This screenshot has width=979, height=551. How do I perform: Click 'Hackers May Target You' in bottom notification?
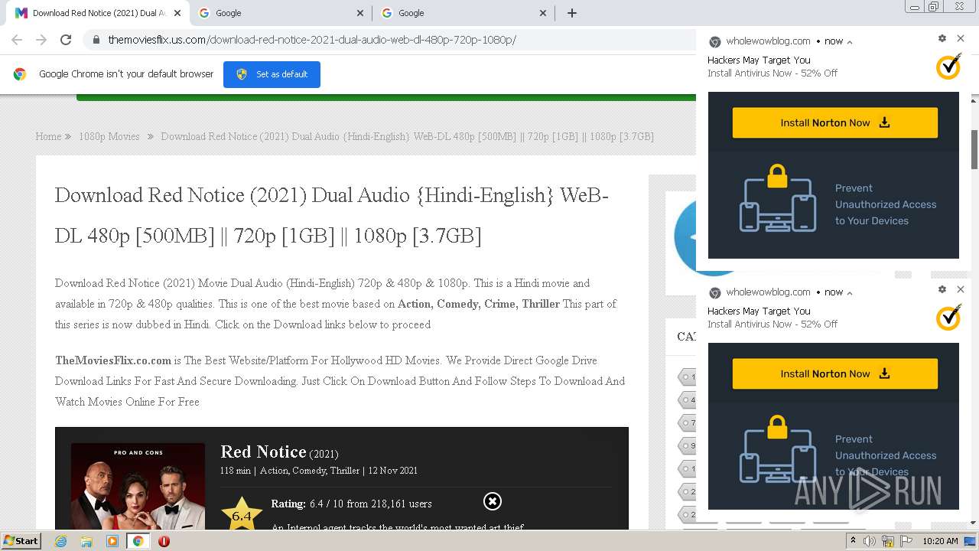(x=759, y=311)
